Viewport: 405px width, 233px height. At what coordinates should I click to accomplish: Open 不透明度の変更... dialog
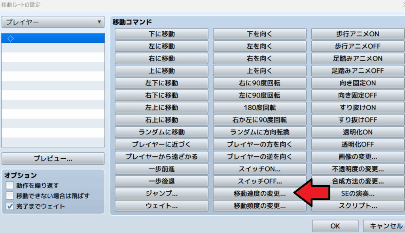(358, 169)
